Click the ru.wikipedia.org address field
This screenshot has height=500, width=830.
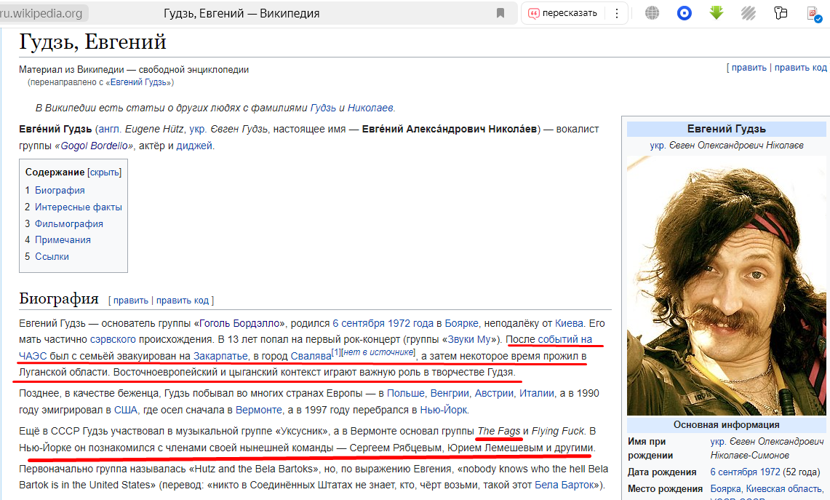(x=42, y=13)
